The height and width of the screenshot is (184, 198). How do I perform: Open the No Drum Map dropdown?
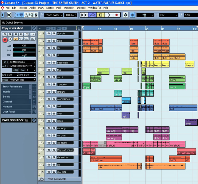pyautogui.click(x=19, y=80)
